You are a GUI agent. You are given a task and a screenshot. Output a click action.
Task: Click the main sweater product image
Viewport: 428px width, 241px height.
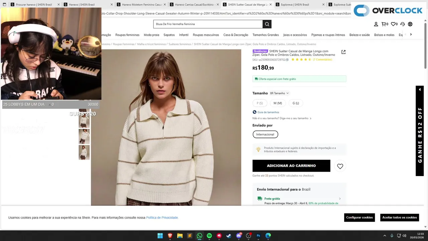[x=166, y=128]
